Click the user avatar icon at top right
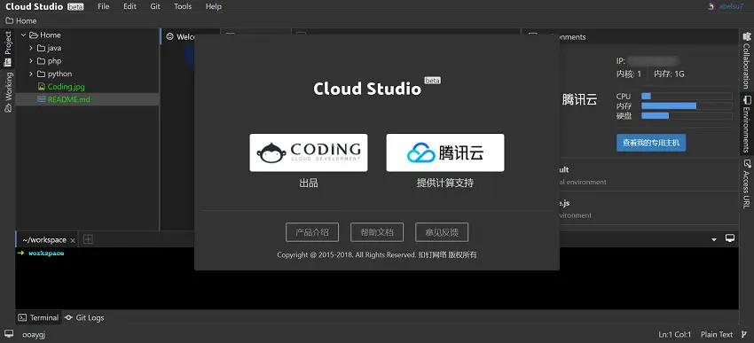This screenshot has height=343, width=754. pyautogui.click(x=711, y=7)
